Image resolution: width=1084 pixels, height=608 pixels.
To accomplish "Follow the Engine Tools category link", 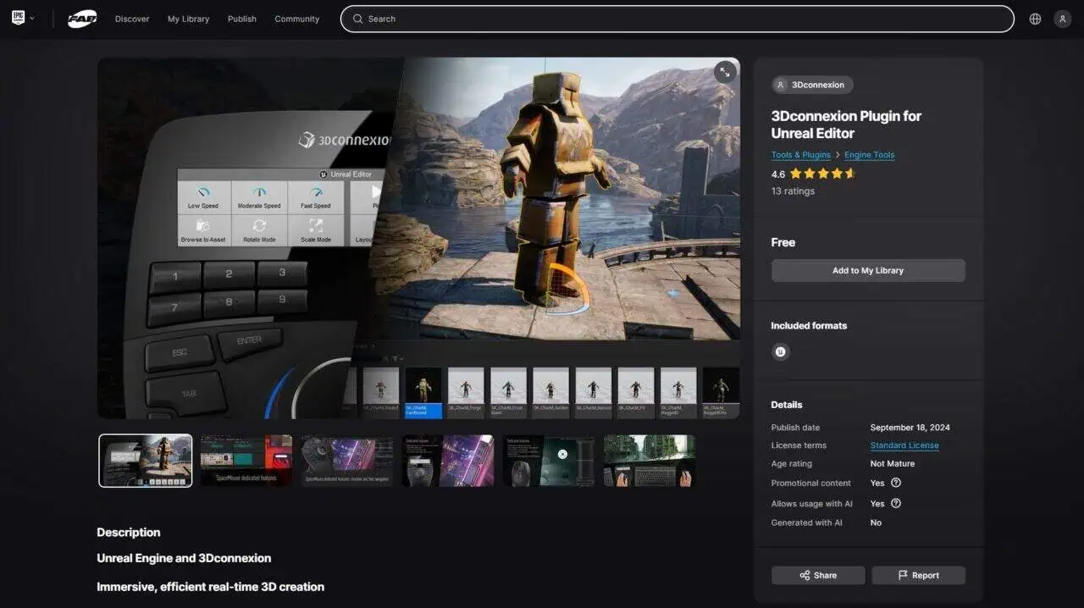I will pyautogui.click(x=869, y=155).
